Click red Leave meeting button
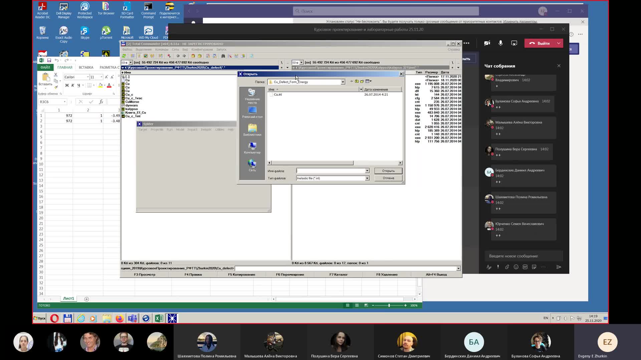641x360 pixels. pos(540,43)
